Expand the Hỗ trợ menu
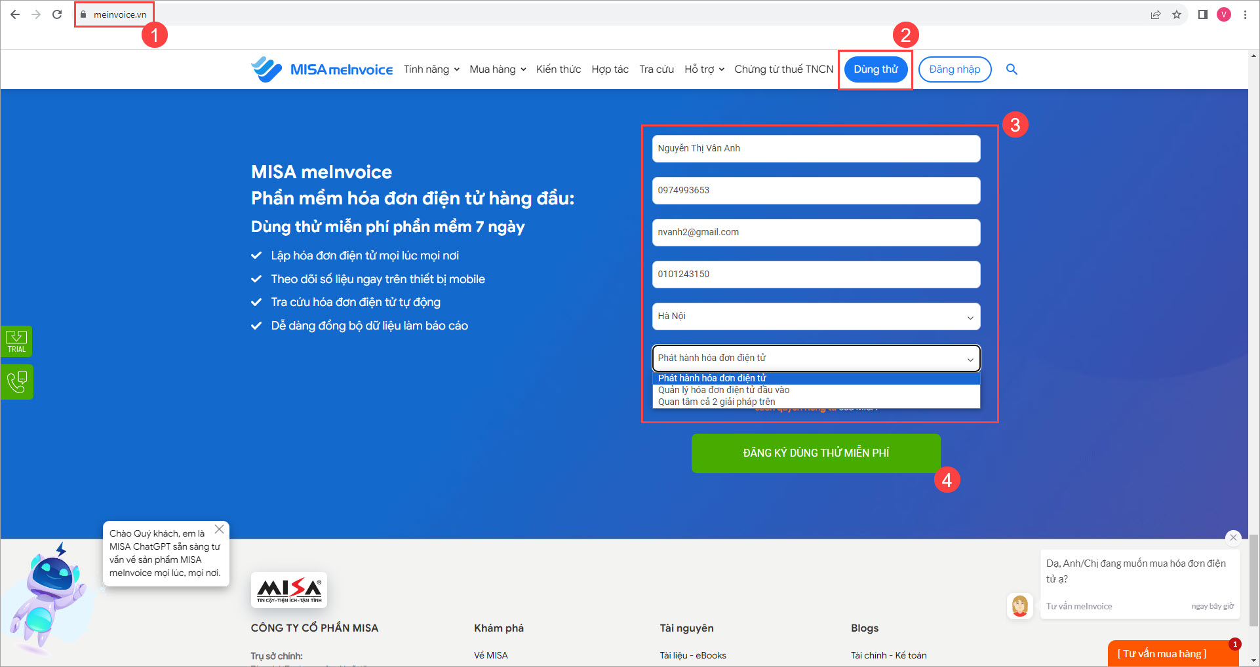Viewport: 1260px width, 667px height. [704, 69]
